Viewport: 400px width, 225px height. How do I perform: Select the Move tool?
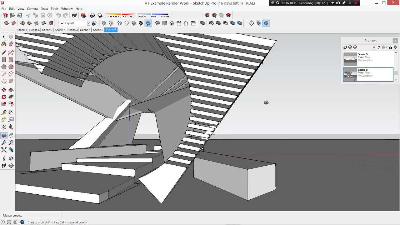(4, 90)
